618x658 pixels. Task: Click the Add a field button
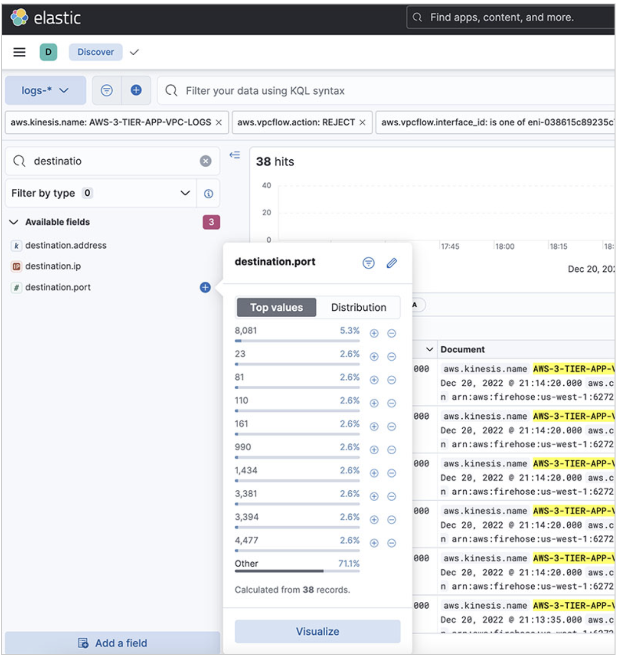112,643
